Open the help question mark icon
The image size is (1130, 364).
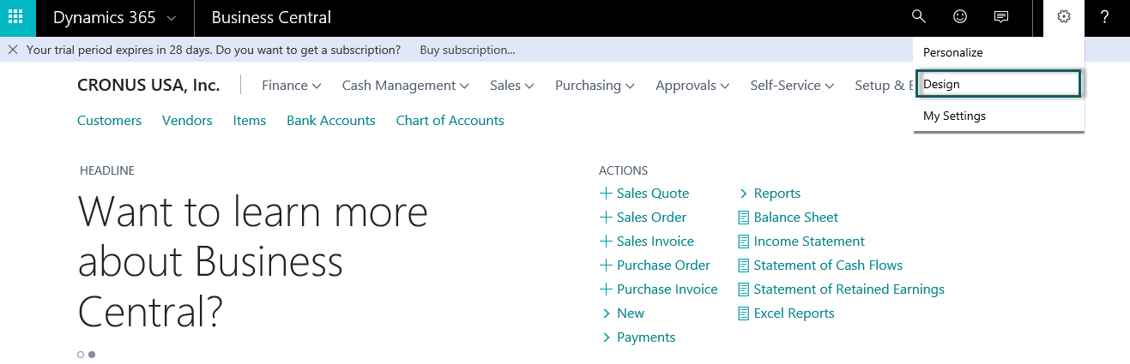coord(1105,17)
